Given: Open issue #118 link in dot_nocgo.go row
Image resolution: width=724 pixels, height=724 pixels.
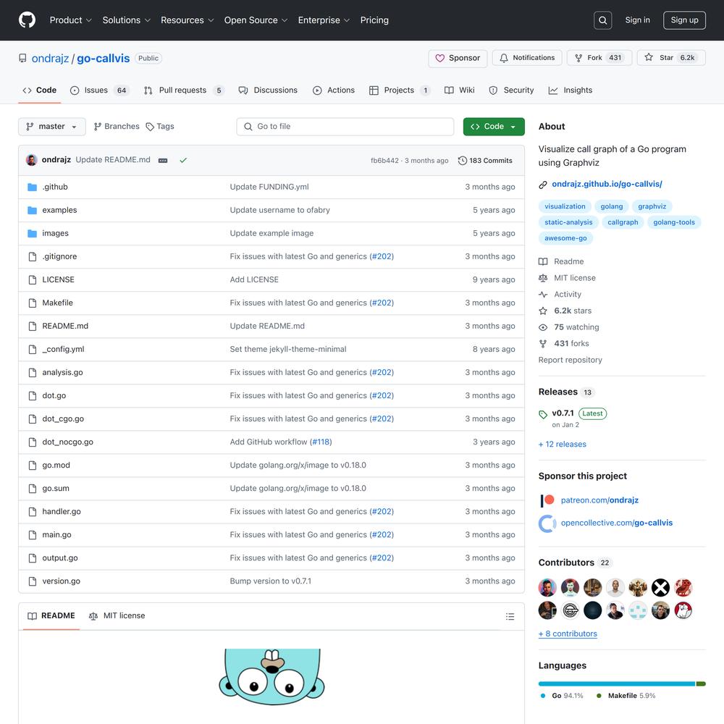Looking at the screenshot, I should pyautogui.click(x=321, y=442).
